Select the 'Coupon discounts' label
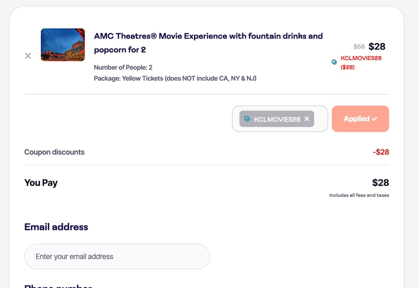The width and height of the screenshot is (419, 288). [x=54, y=152]
